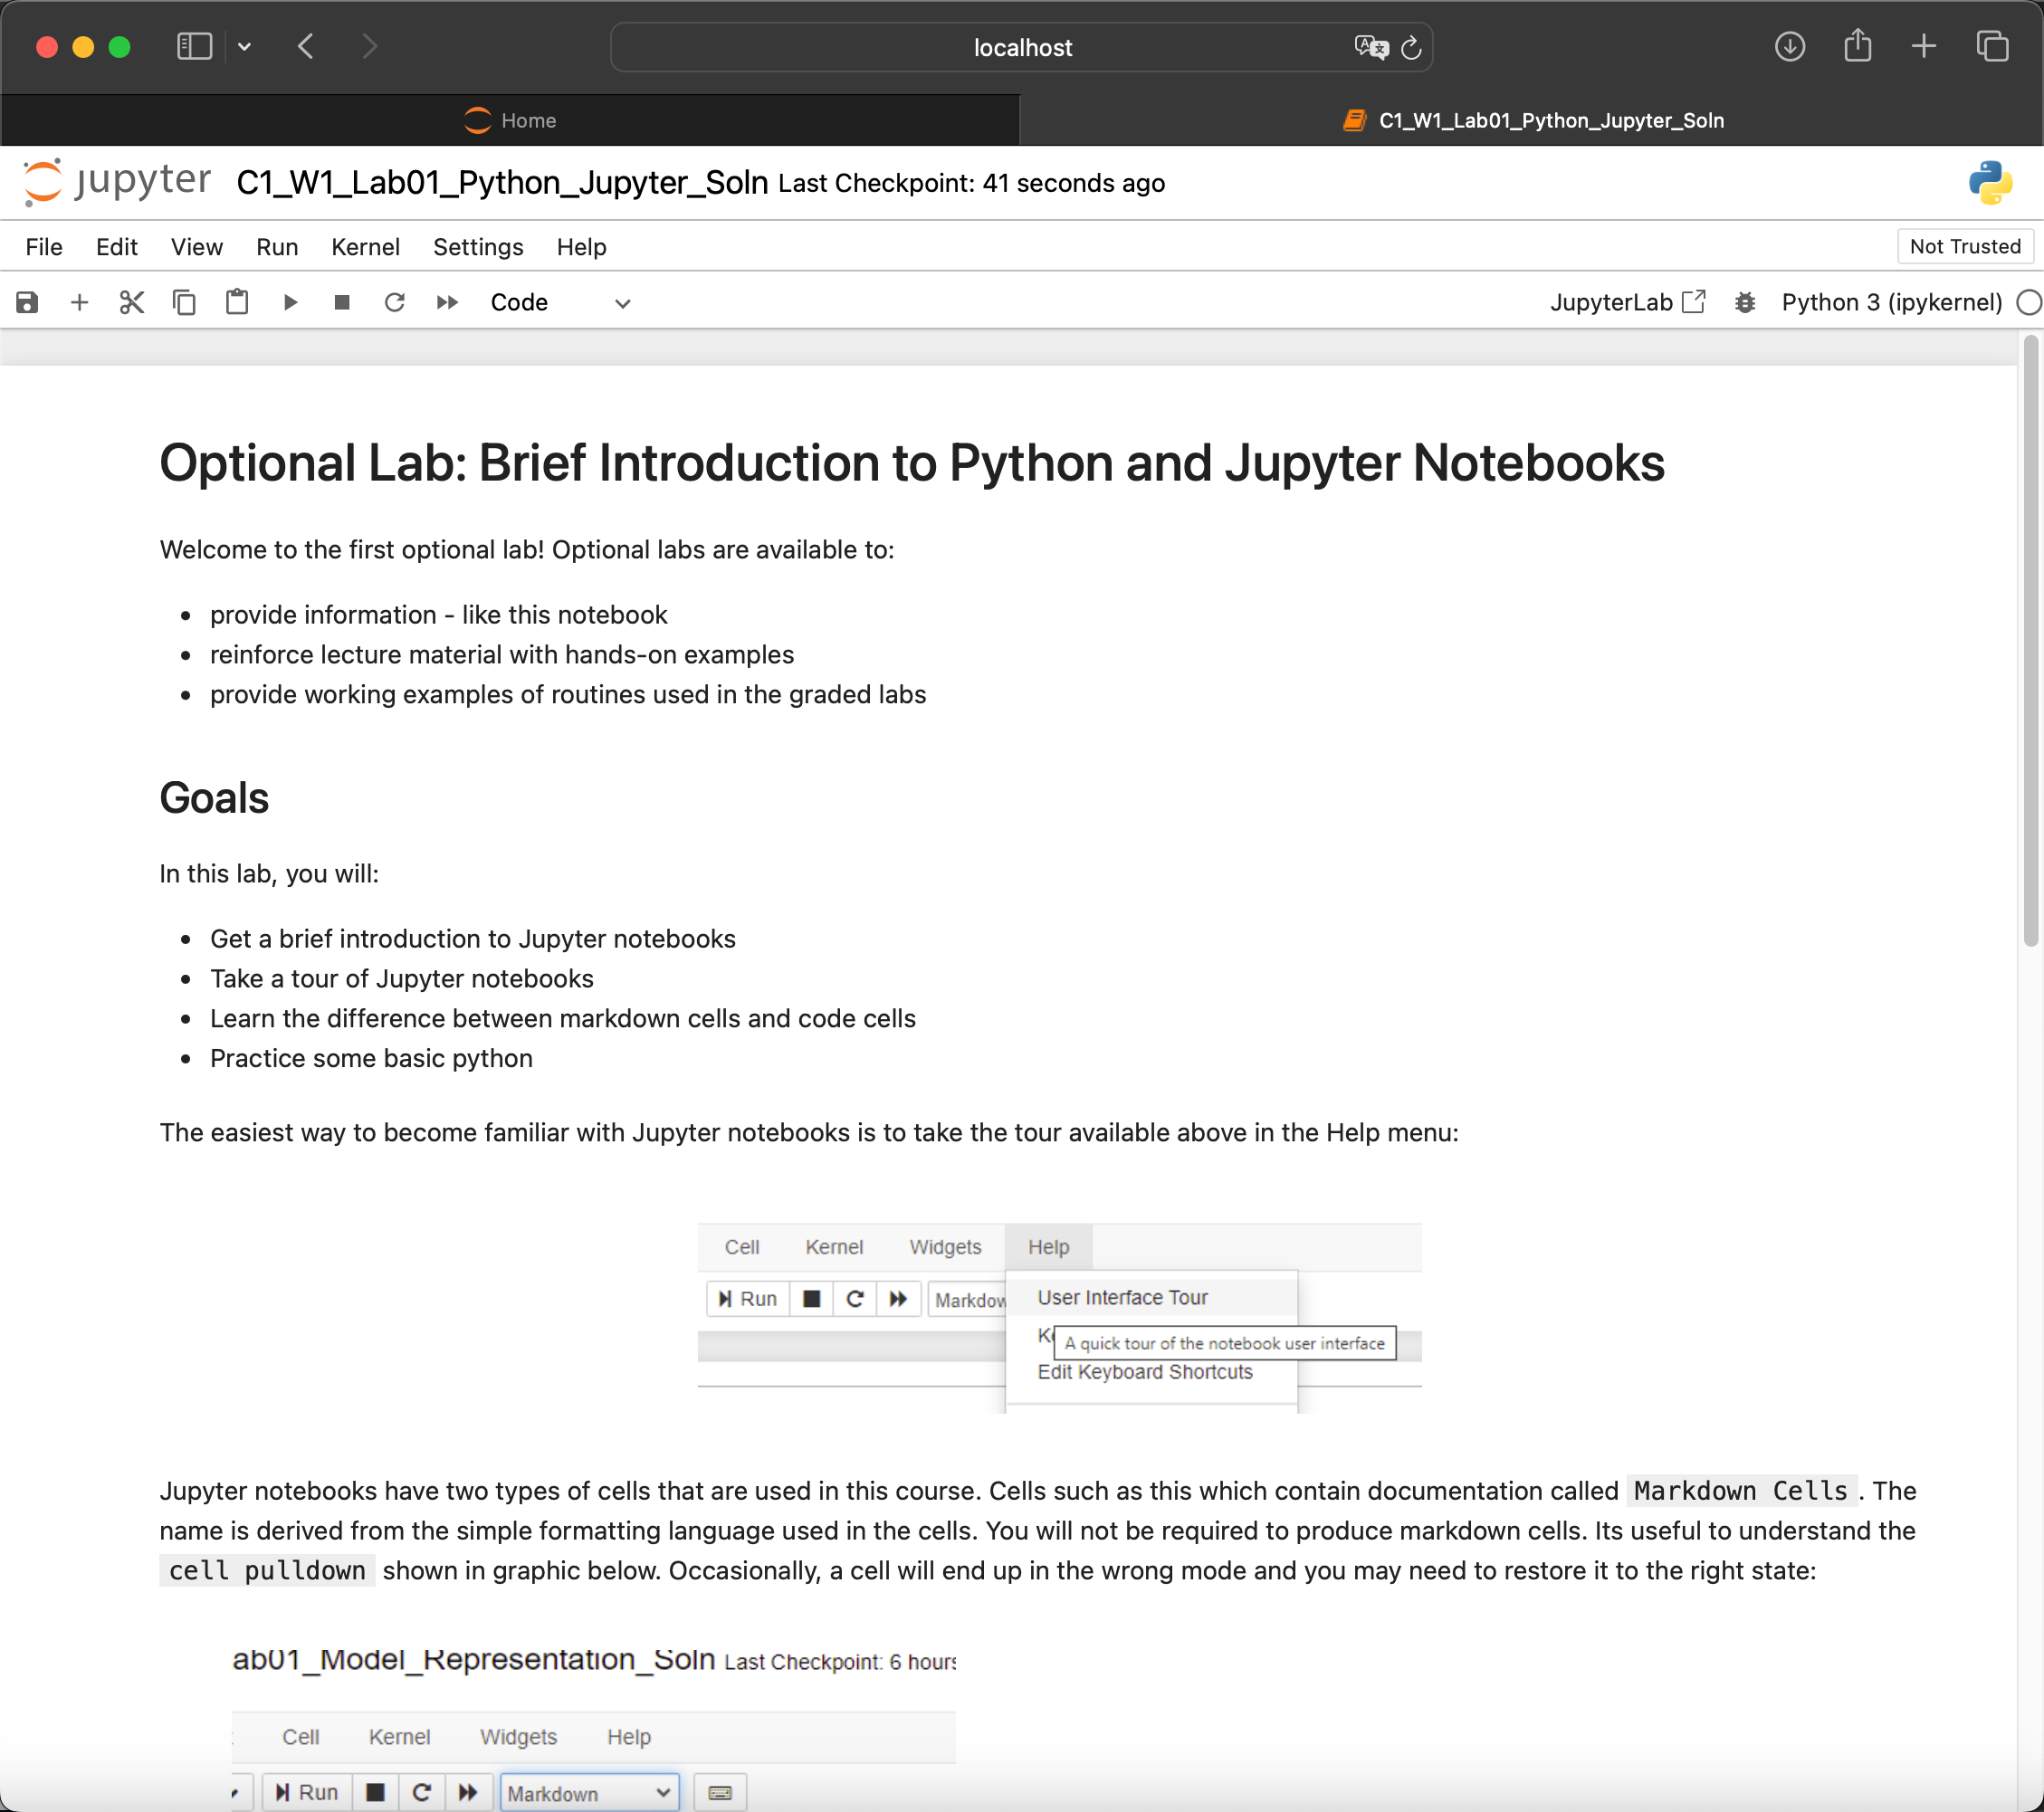Copy the selected cell
The height and width of the screenshot is (1812, 2044).
pyautogui.click(x=184, y=302)
